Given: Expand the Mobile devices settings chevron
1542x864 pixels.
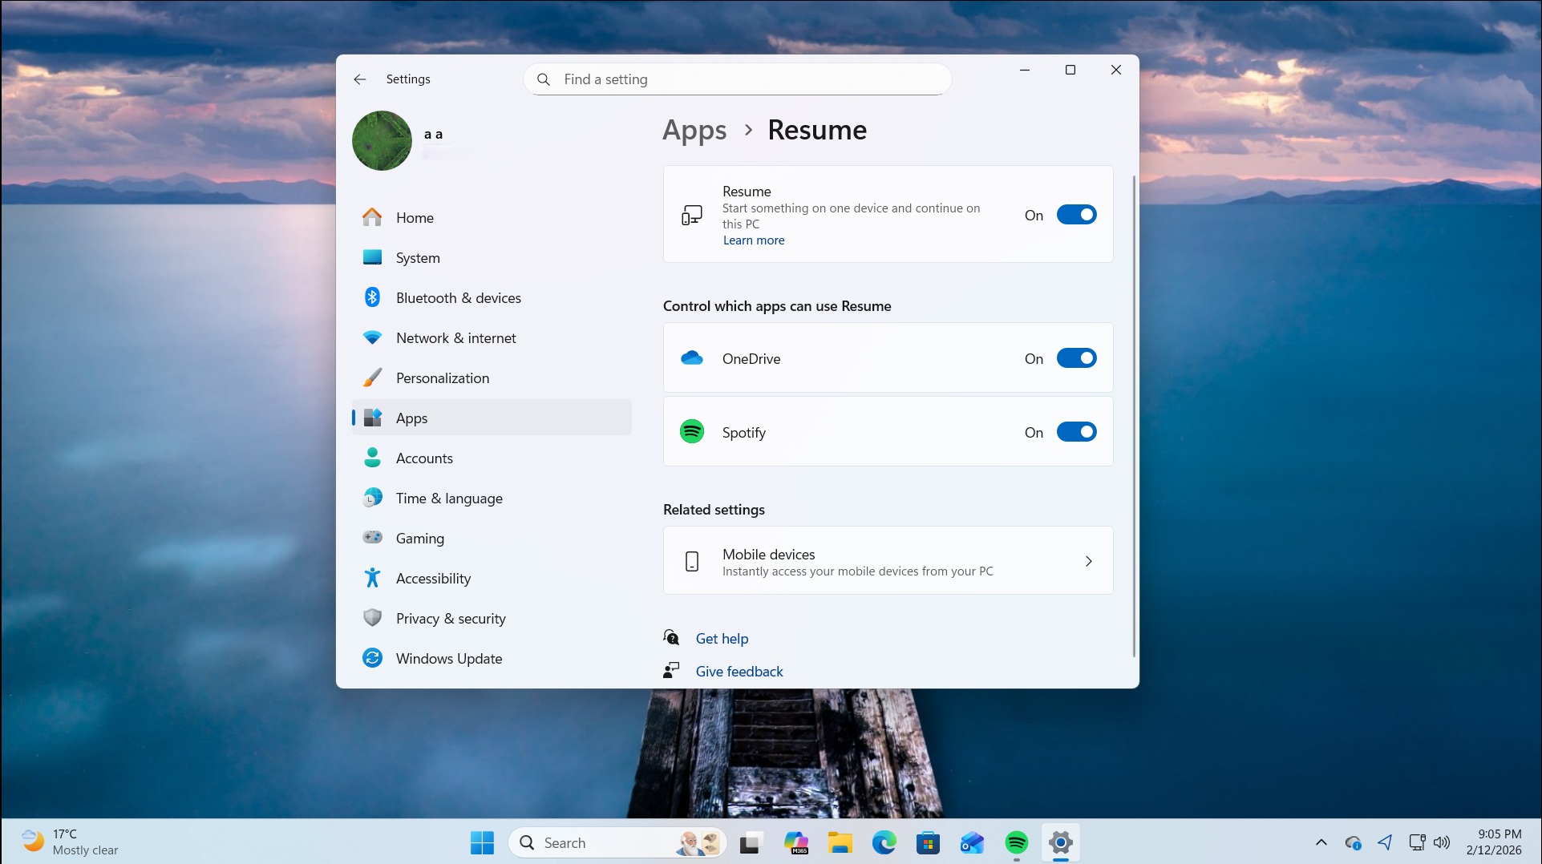Looking at the screenshot, I should (1088, 561).
